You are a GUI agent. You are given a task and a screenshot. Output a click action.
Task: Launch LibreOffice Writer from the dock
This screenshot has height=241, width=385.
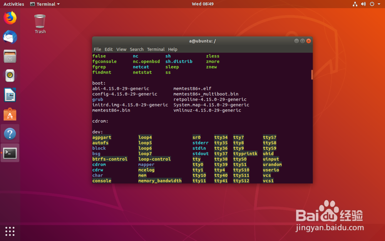tap(10, 95)
